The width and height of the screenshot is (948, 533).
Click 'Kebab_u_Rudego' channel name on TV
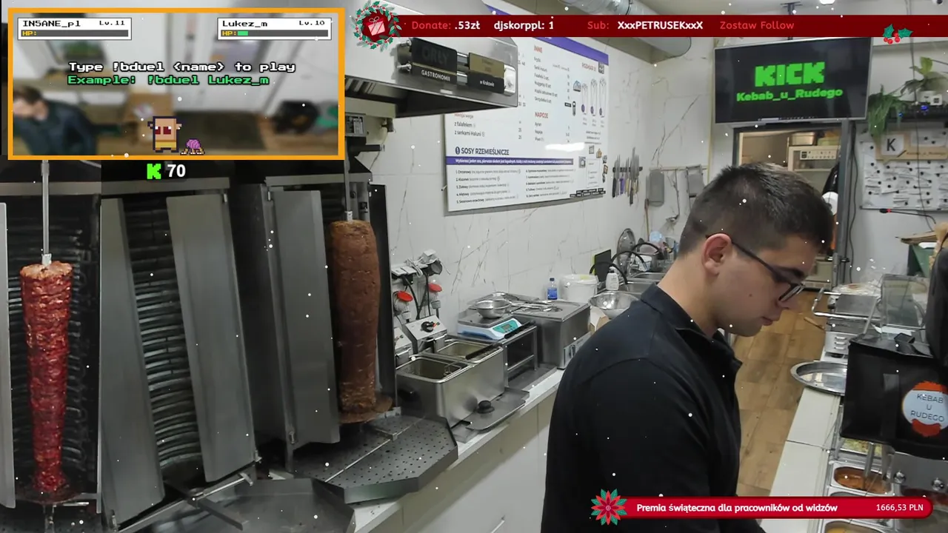pyautogui.click(x=790, y=94)
